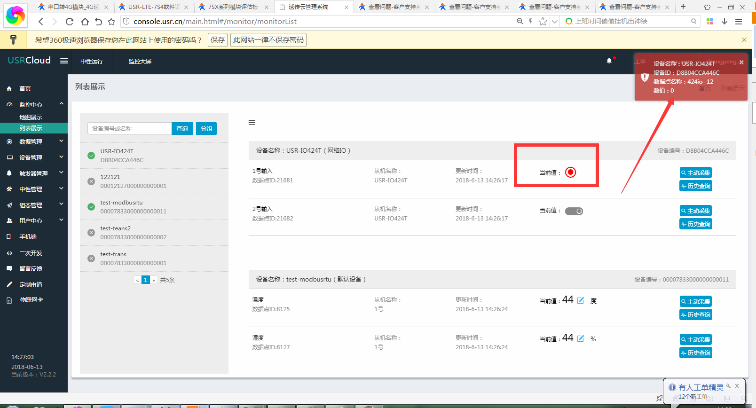Close the 有人工单精灵 popup
Screen dimensions: 756x408
(737, 386)
